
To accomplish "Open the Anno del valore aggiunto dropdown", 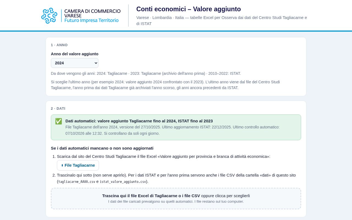I will coord(75,63).
